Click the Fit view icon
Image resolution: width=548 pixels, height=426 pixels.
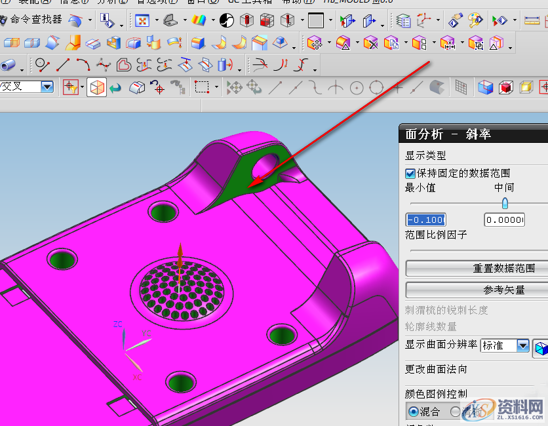point(142,21)
